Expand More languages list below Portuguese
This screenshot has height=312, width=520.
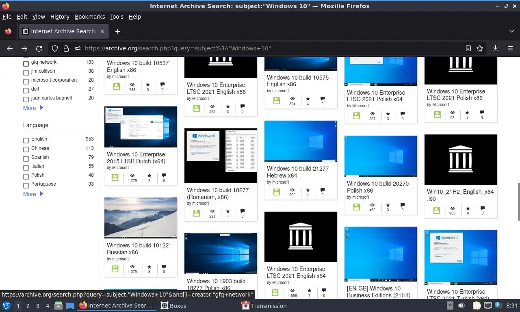click(x=33, y=194)
